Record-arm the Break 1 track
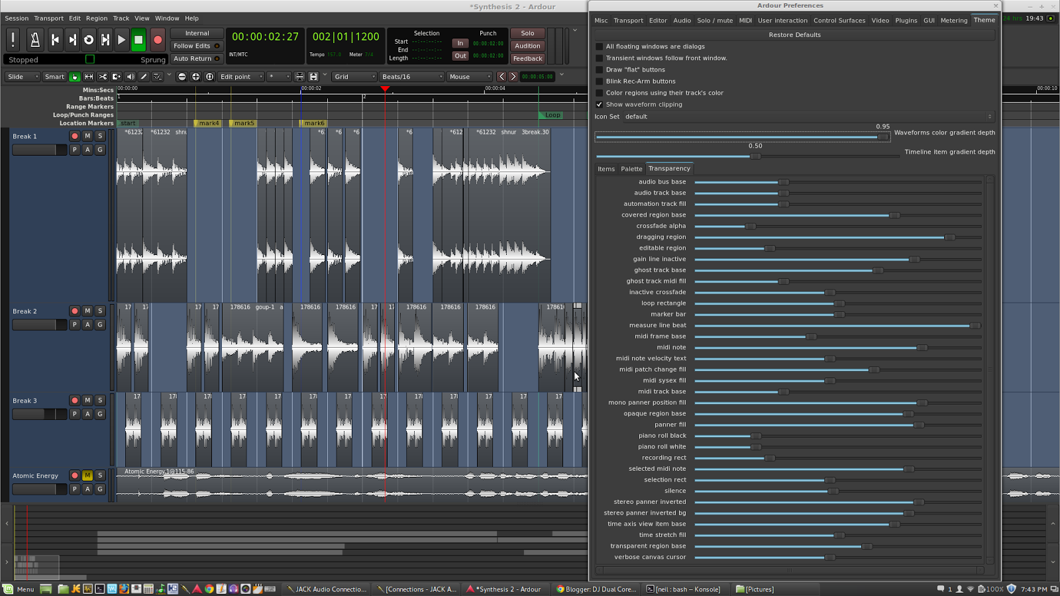Screen dimensions: 1060x596 75,136
